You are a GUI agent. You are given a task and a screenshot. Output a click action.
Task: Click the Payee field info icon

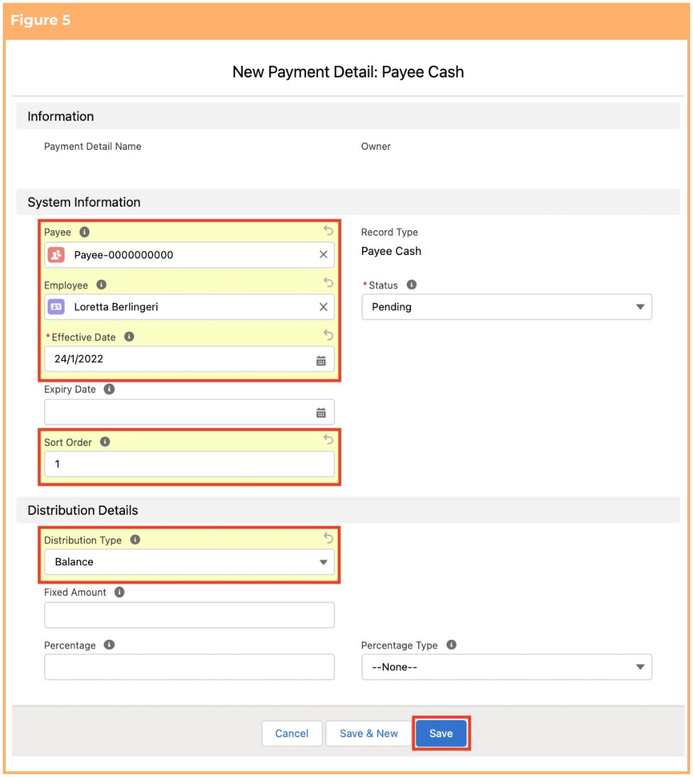pyautogui.click(x=84, y=232)
